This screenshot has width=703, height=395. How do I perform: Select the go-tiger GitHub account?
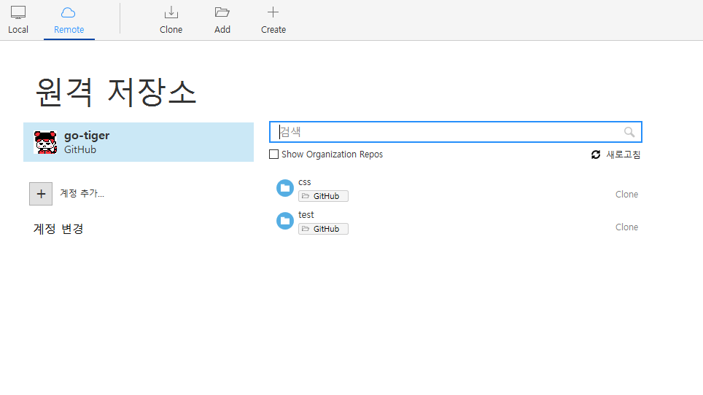(x=139, y=142)
